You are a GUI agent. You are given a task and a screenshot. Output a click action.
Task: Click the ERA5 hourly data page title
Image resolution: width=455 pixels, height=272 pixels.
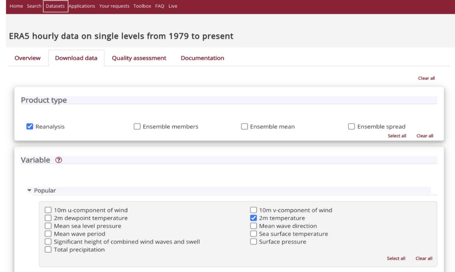coord(121,36)
